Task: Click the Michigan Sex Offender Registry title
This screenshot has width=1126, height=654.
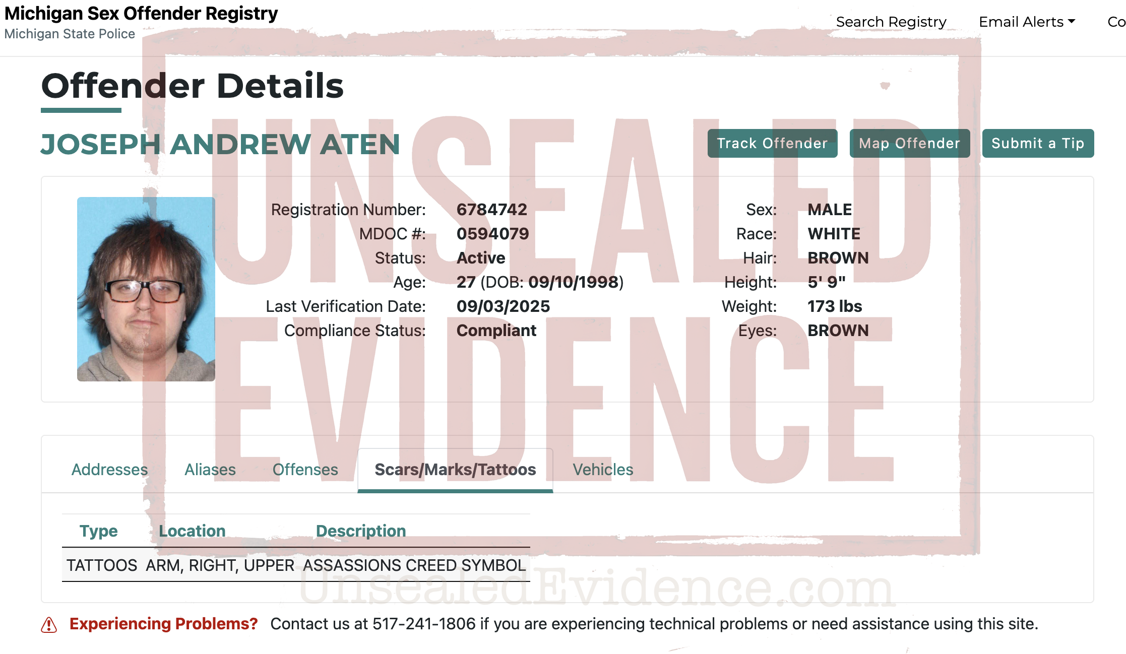Action: click(x=141, y=14)
